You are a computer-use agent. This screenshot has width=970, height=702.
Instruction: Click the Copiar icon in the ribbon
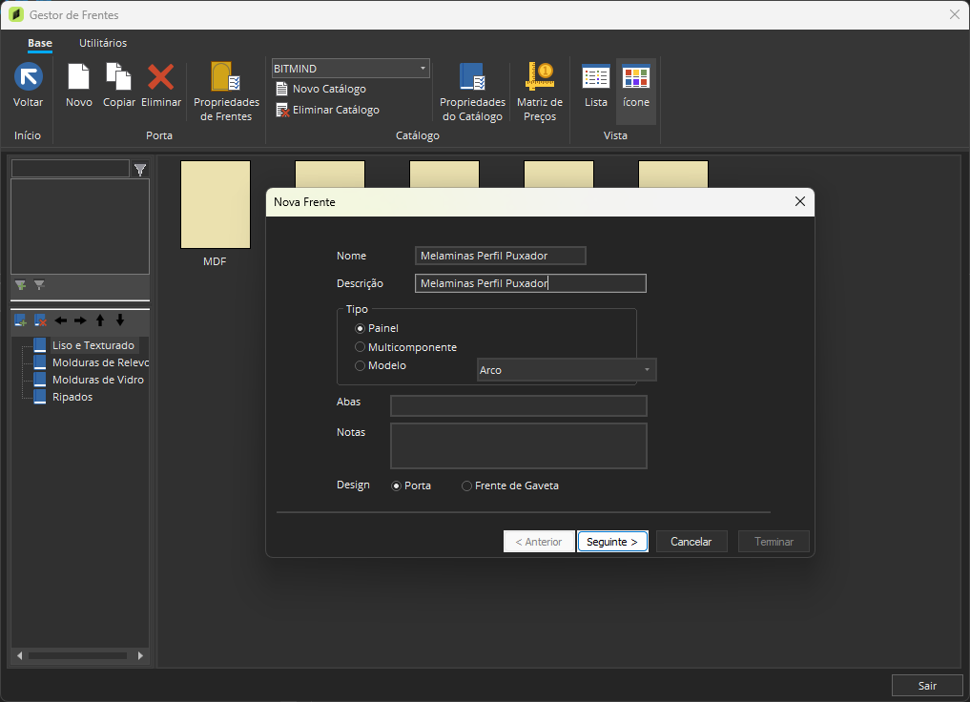(119, 76)
